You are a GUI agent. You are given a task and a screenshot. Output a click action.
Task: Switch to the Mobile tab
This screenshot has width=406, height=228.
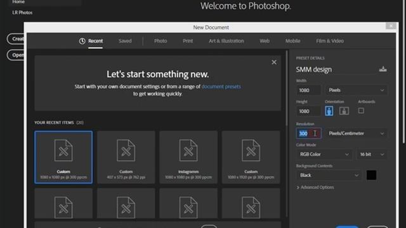(x=293, y=41)
